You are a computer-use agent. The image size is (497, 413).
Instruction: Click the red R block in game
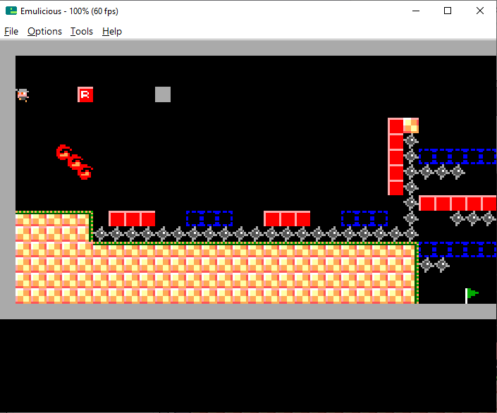click(x=85, y=94)
